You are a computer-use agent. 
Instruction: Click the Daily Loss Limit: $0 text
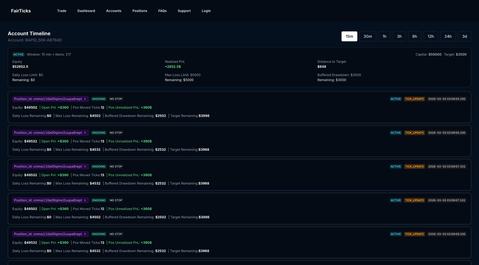tap(28, 75)
